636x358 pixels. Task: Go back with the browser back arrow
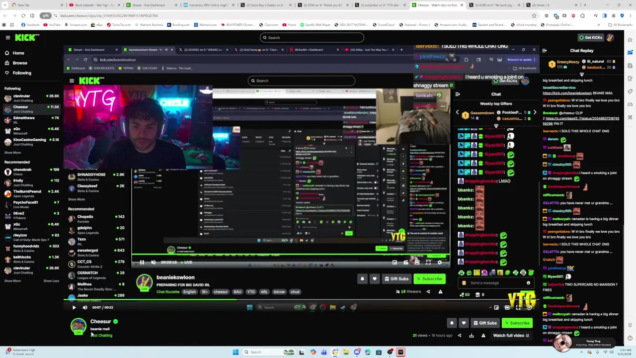tap(4, 15)
